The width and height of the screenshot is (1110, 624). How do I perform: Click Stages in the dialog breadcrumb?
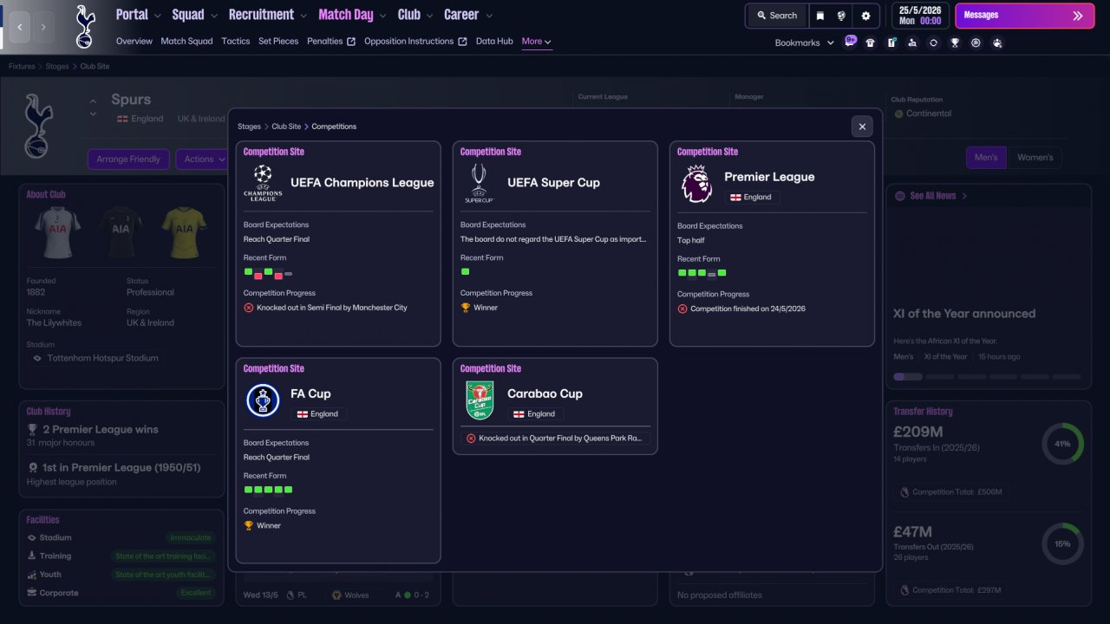pos(250,127)
